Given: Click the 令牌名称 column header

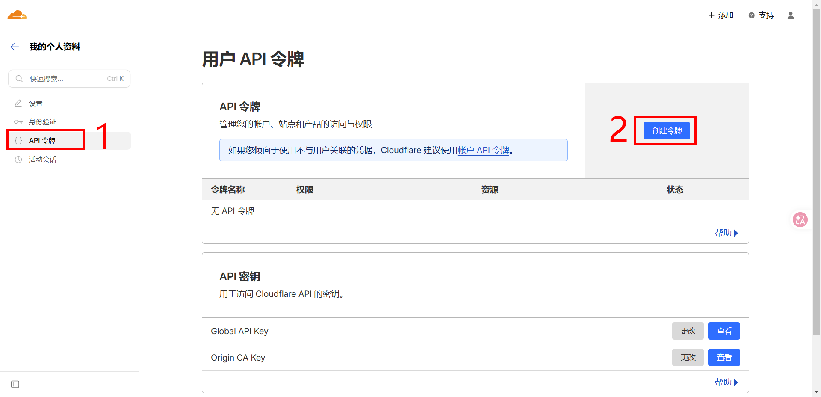Looking at the screenshot, I should pyautogui.click(x=228, y=190).
